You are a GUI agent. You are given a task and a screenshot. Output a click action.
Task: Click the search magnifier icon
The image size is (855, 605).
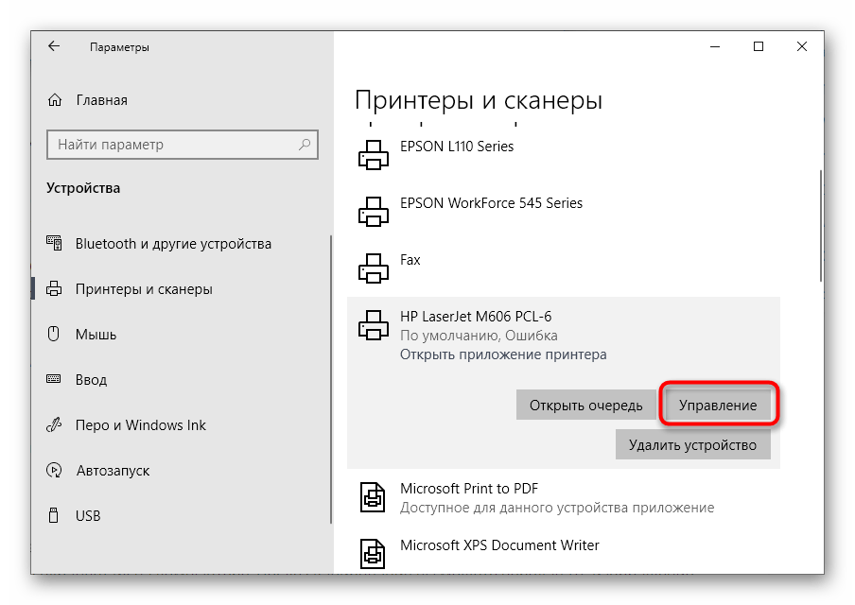pyautogui.click(x=305, y=145)
